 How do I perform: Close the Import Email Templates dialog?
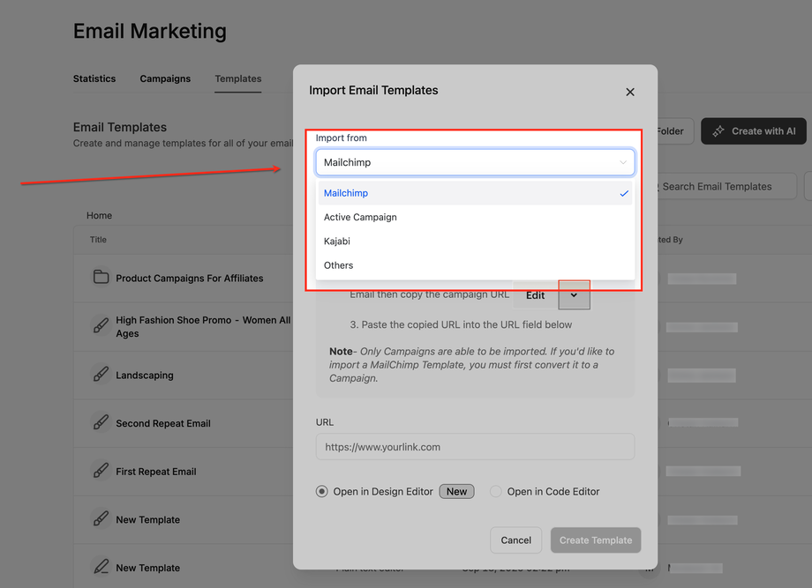[x=630, y=92]
